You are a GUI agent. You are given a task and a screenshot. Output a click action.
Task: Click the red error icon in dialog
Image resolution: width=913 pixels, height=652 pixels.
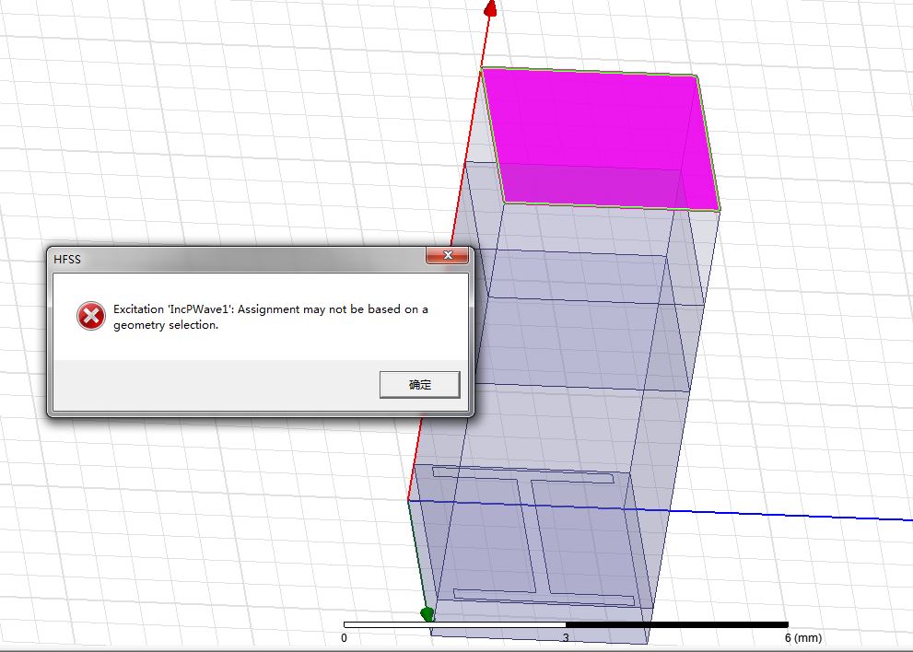tap(91, 316)
